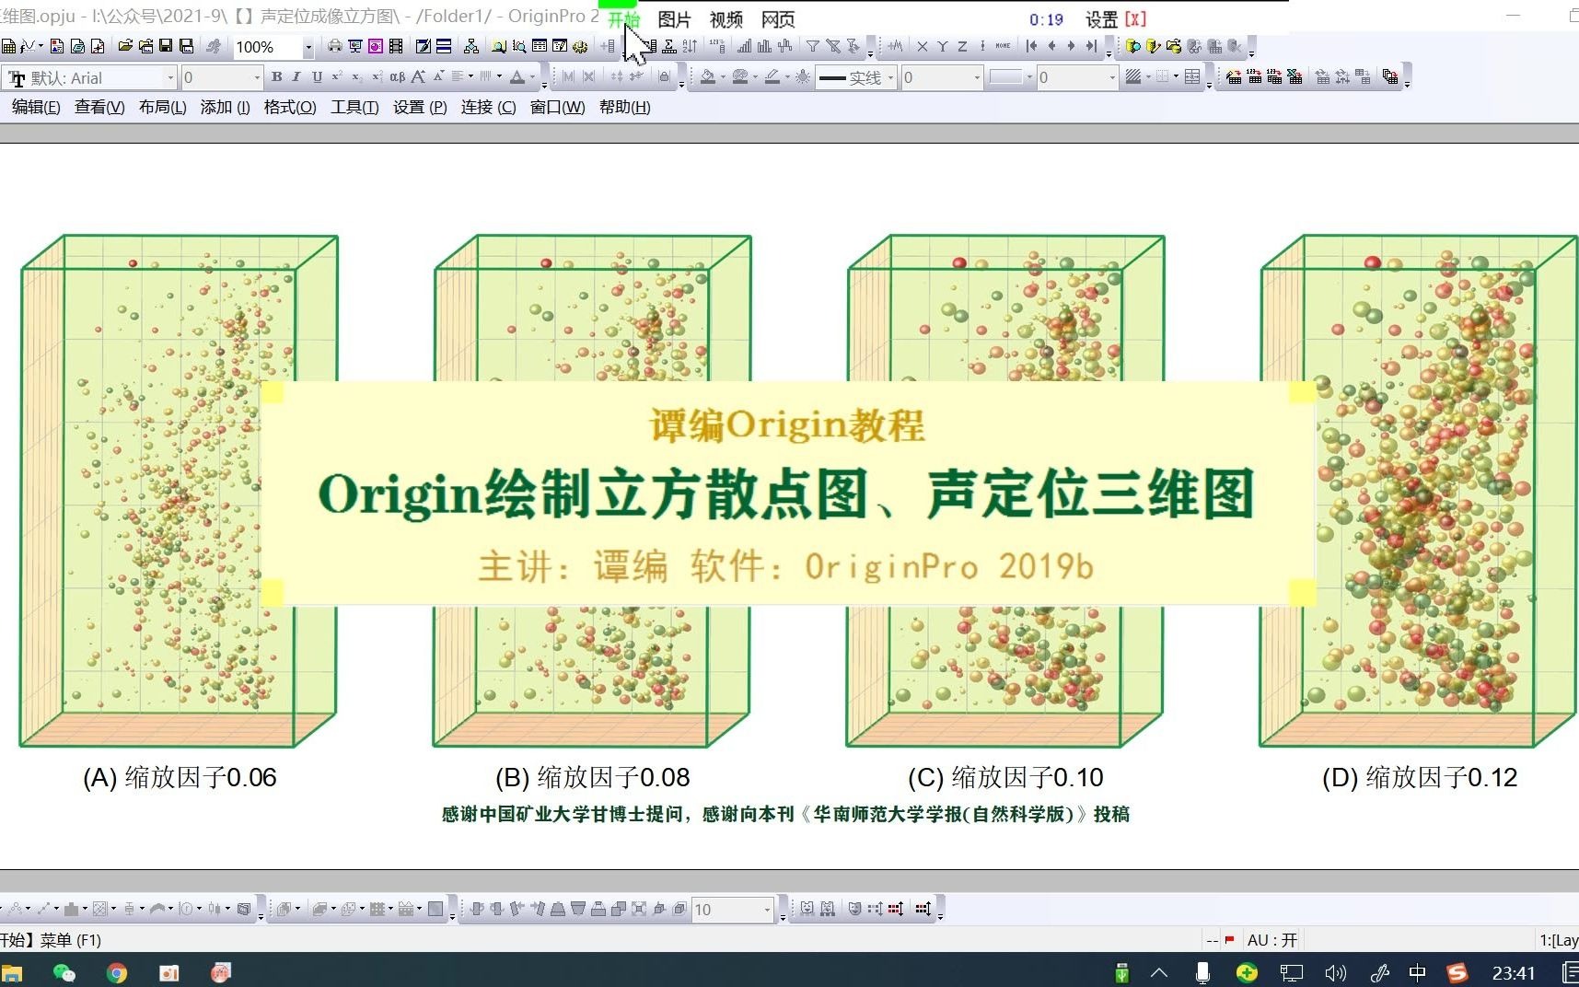
Task: Click the 设置 recorder settings button
Action: pos(1101,19)
